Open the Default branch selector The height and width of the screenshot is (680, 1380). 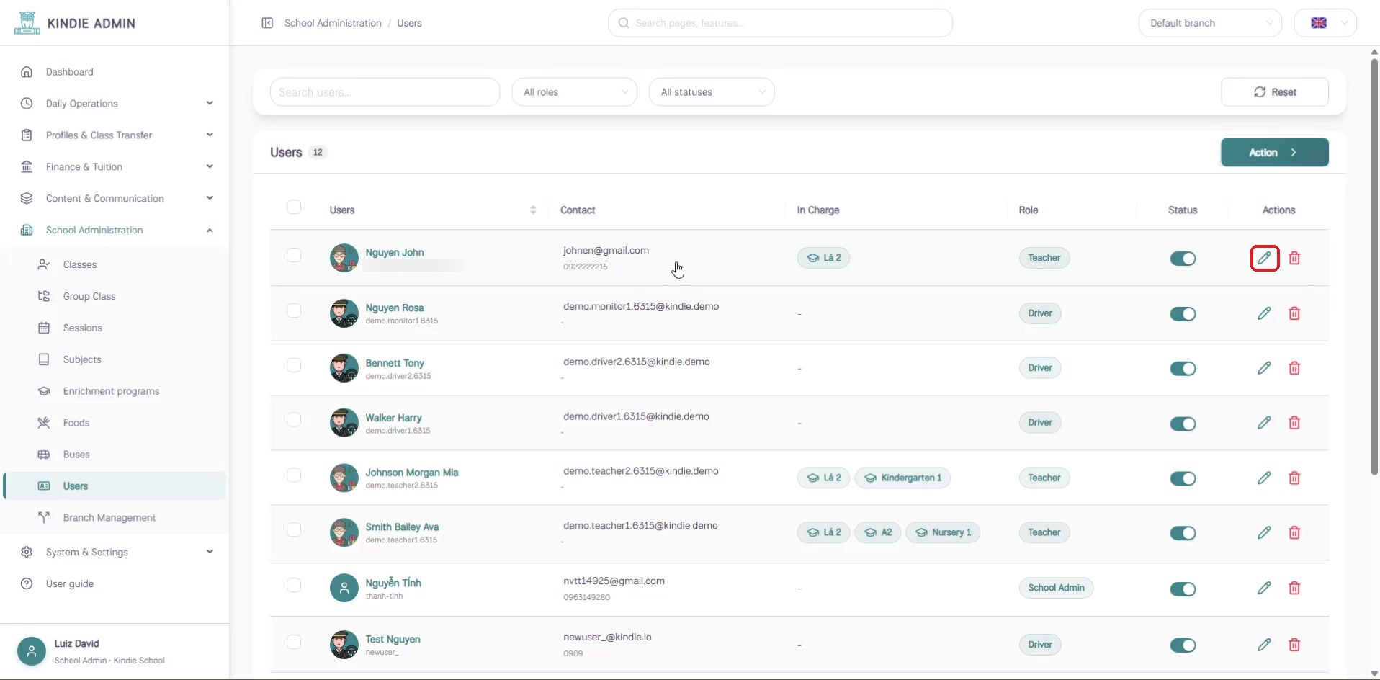pyautogui.click(x=1210, y=23)
